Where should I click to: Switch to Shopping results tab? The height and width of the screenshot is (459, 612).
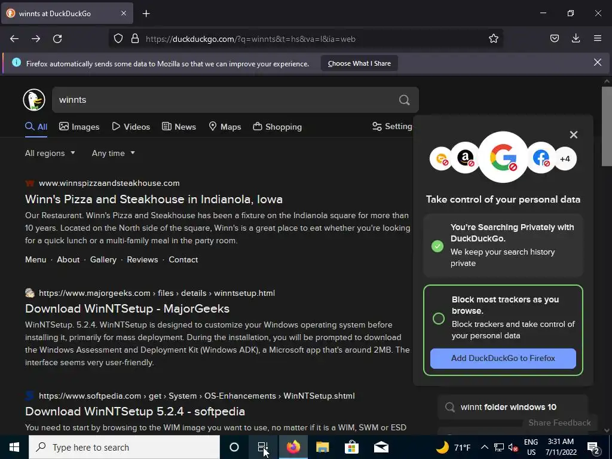coord(277,127)
